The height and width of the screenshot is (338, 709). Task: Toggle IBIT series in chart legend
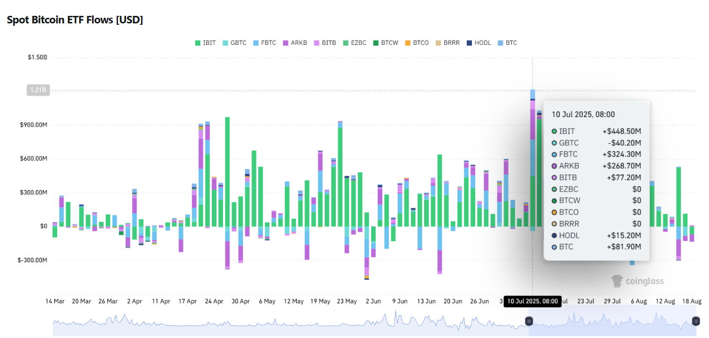(x=205, y=43)
